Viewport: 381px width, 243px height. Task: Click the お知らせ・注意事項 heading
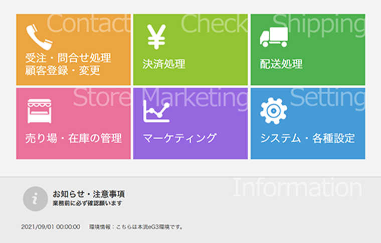click(x=89, y=194)
